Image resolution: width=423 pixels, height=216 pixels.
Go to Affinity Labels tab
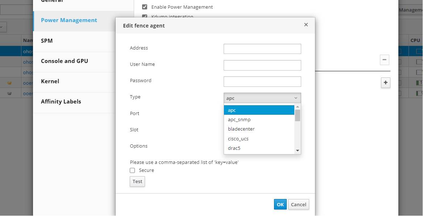61,102
